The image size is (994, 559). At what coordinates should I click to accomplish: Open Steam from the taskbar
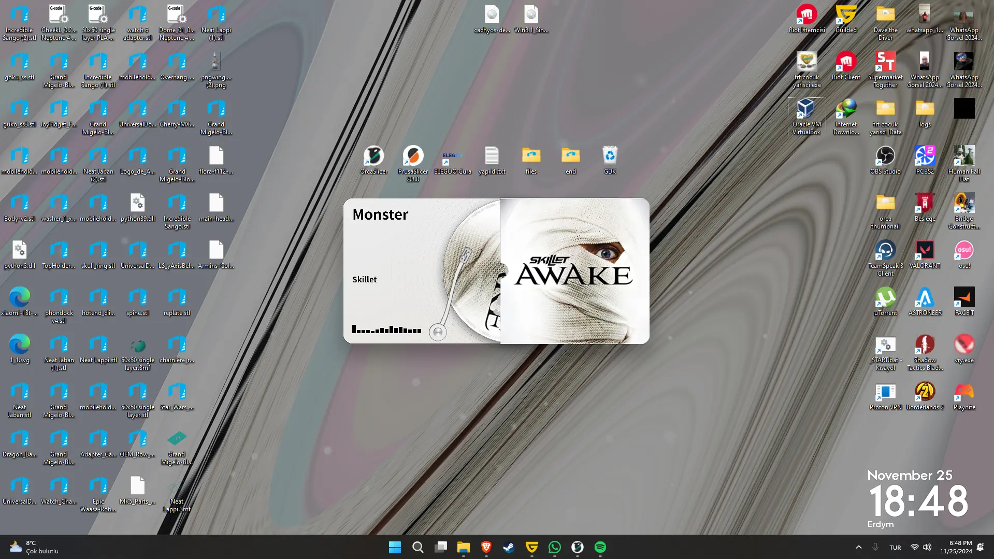509,547
